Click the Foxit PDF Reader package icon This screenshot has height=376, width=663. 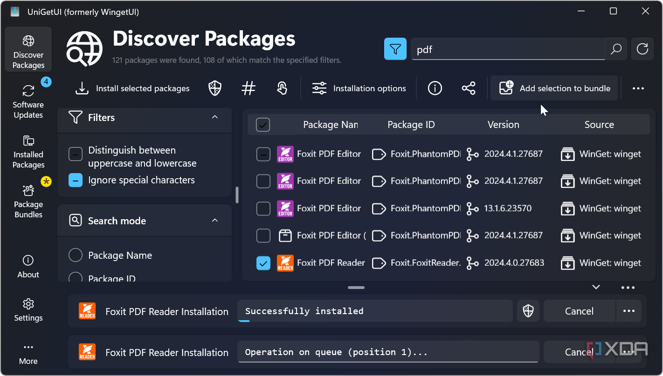[x=285, y=263]
